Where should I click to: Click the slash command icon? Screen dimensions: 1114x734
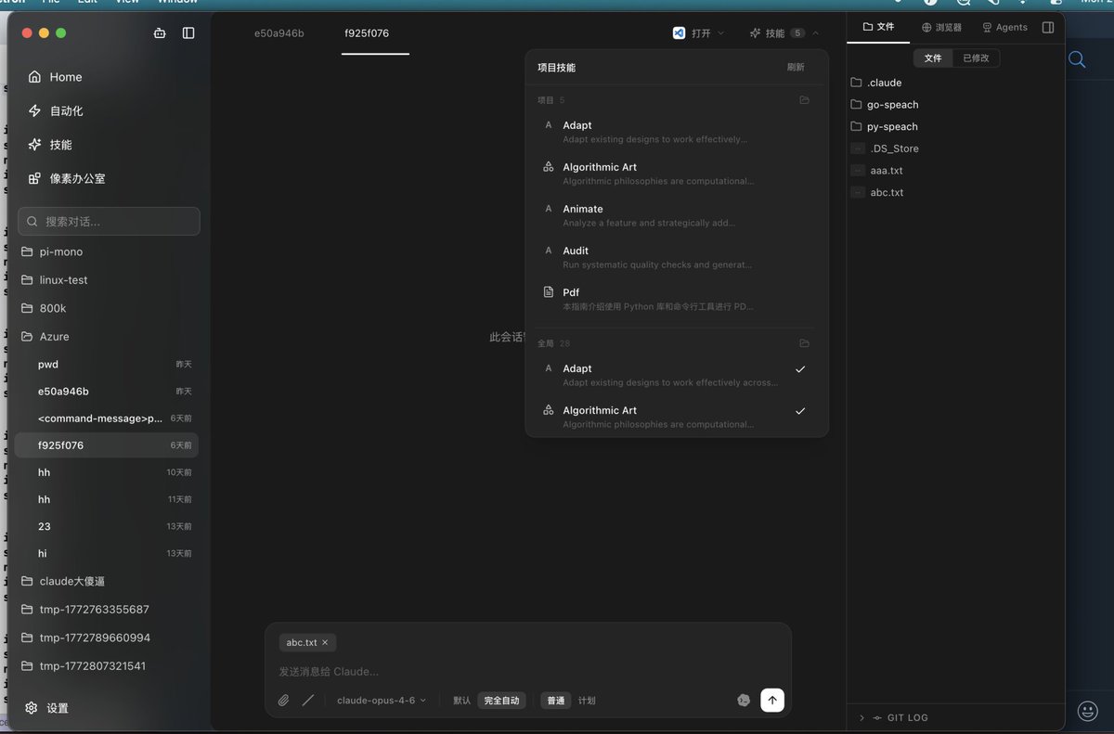(308, 701)
